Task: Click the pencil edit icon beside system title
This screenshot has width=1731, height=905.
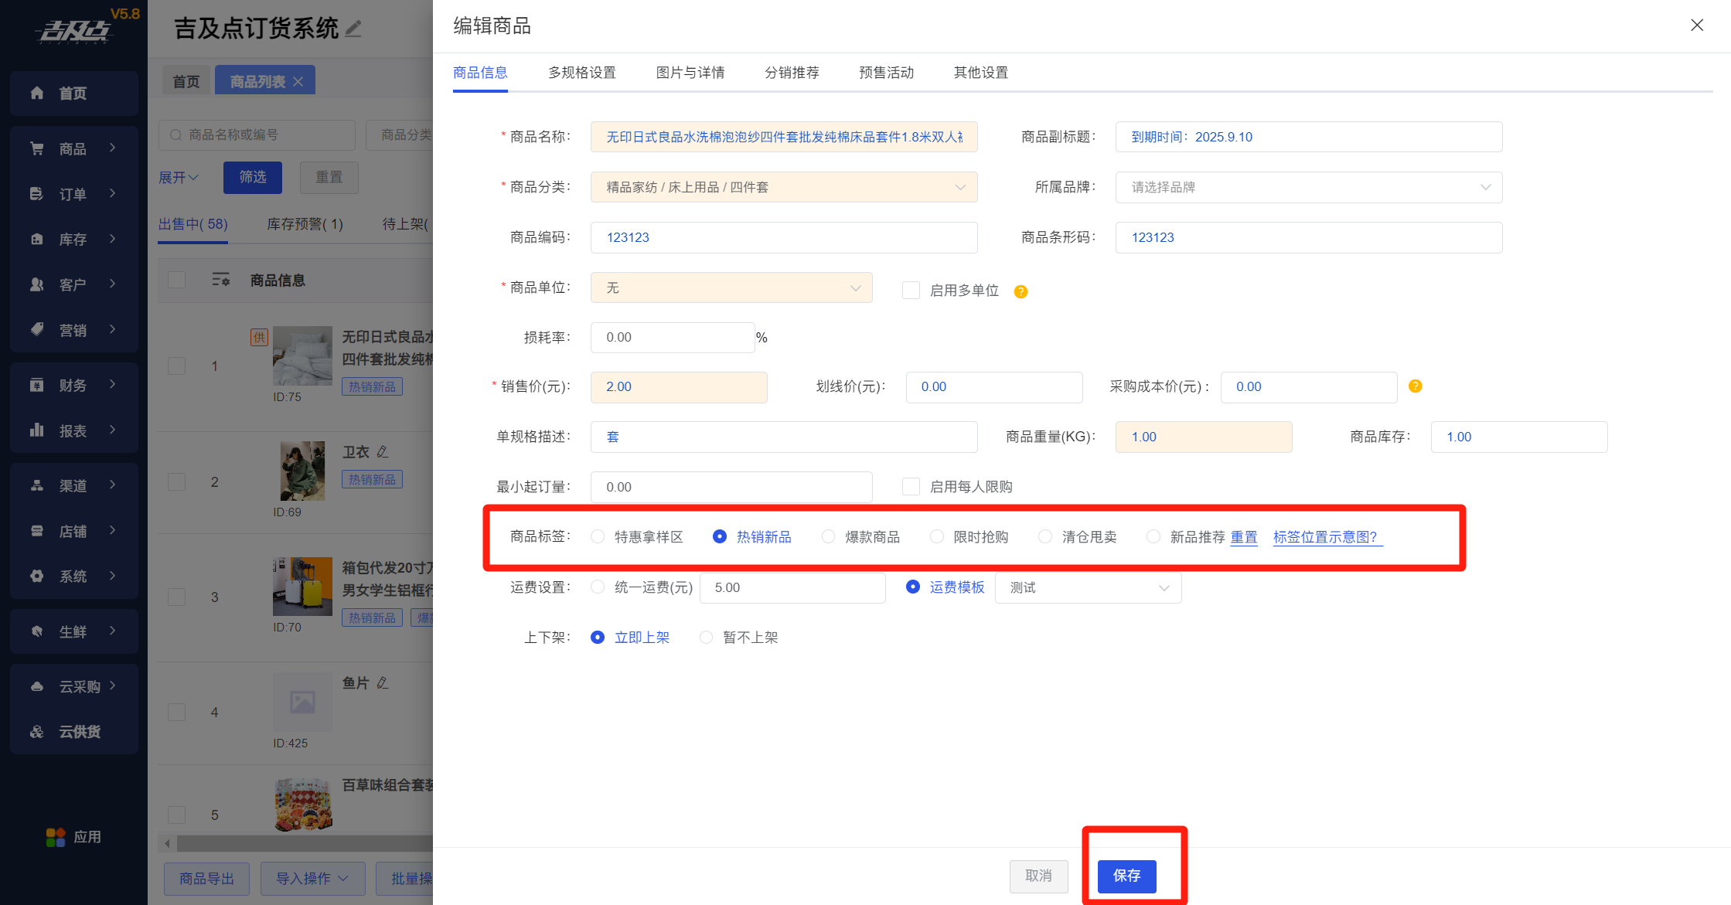Action: click(x=353, y=29)
